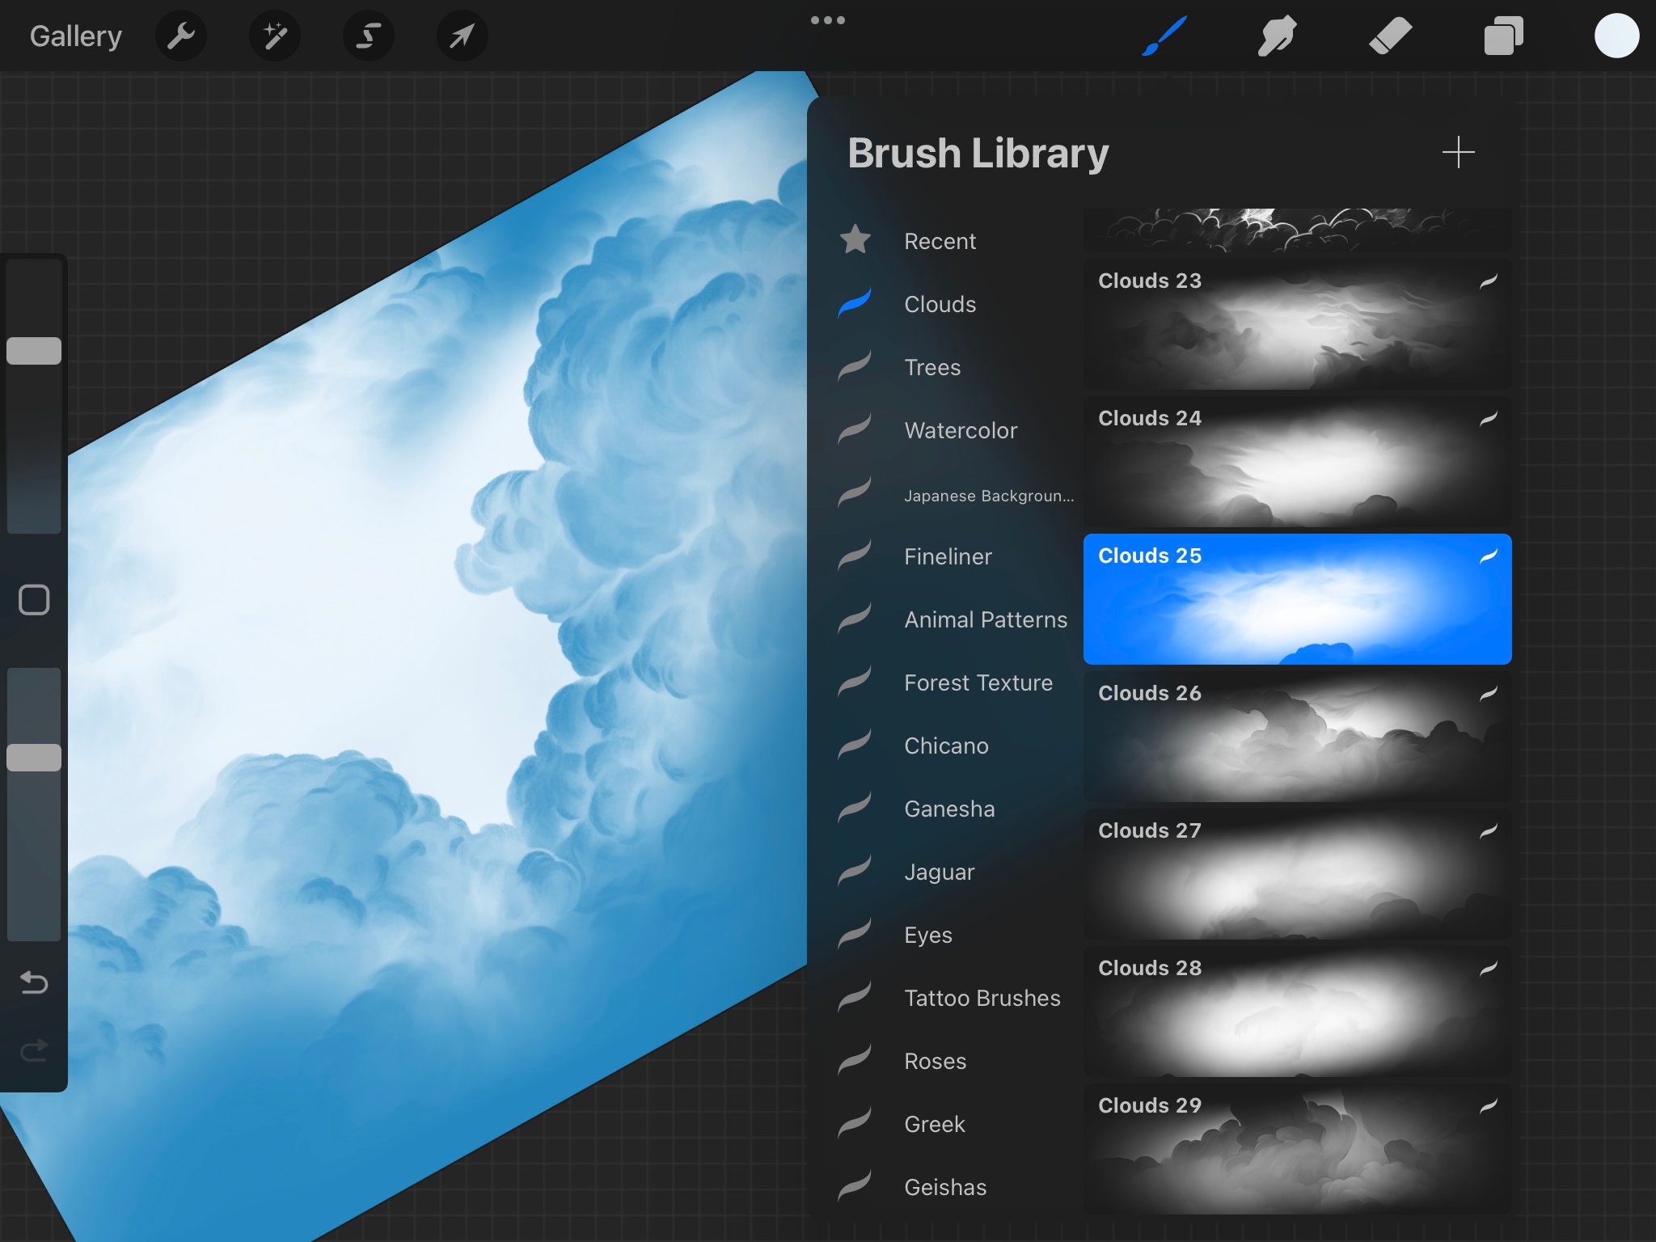
Task: Select the Greek brush set
Action: [x=935, y=1124]
